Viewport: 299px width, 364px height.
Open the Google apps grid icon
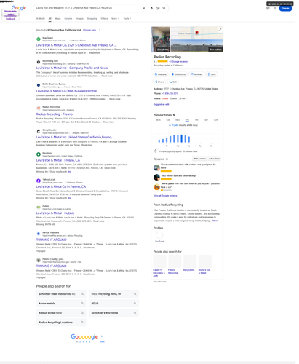click(275, 8)
